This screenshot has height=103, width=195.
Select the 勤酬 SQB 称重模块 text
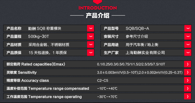point(45,29)
